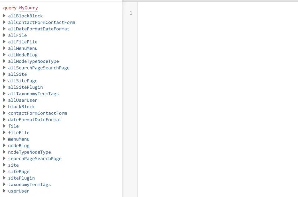
Task: Select the allSearchPageSearchPage field label
Action: pyautogui.click(x=39, y=68)
